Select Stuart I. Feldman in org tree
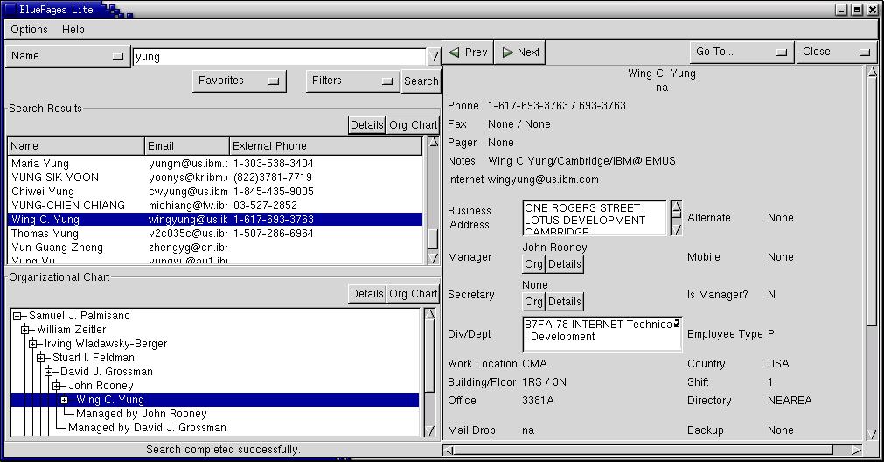 coord(94,358)
